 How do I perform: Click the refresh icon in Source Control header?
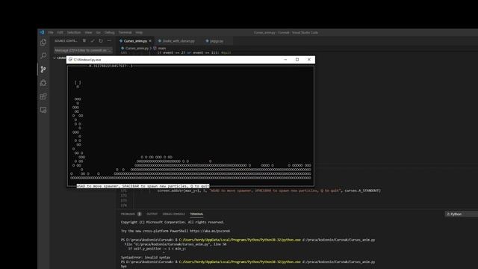(x=101, y=40)
